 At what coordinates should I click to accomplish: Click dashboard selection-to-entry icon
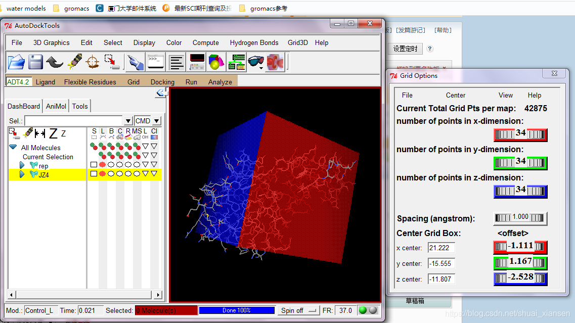(14, 133)
